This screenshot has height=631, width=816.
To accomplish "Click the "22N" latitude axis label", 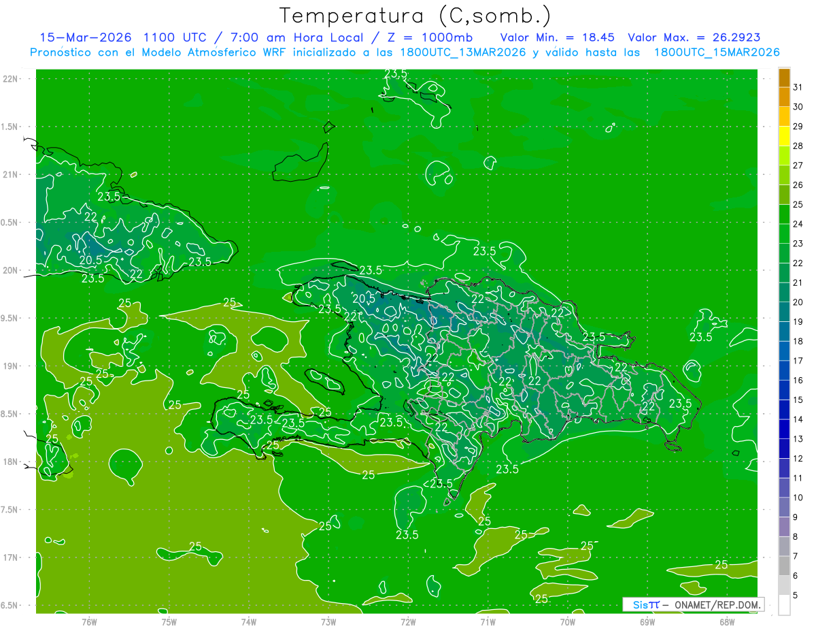I will (x=10, y=79).
